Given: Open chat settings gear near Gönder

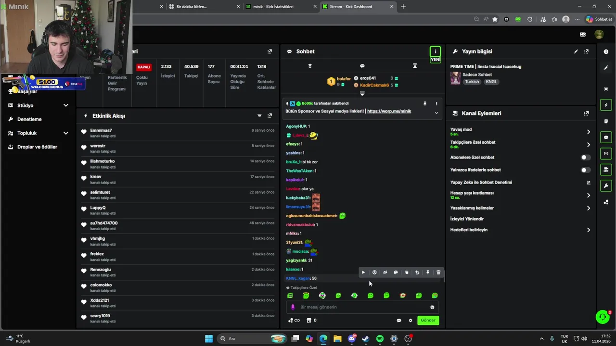Looking at the screenshot, I should [x=411, y=321].
